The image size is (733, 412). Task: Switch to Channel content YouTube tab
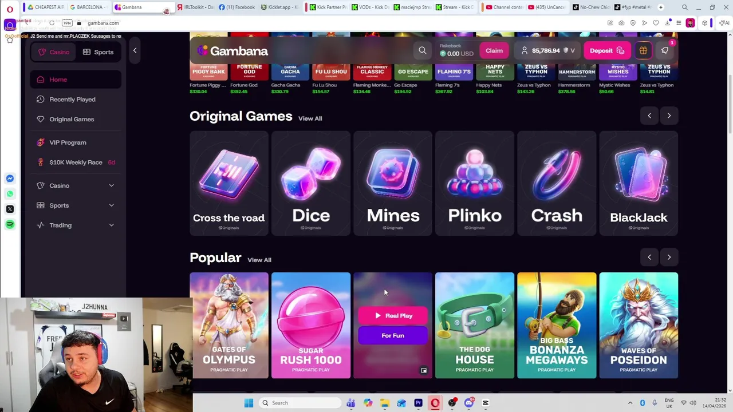pyautogui.click(x=503, y=7)
